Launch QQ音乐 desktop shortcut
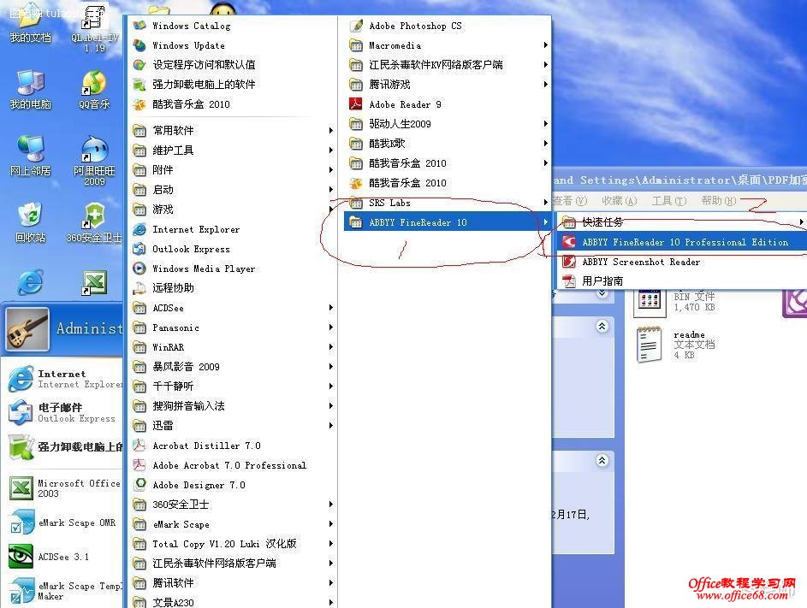 pyautogui.click(x=94, y=90)
